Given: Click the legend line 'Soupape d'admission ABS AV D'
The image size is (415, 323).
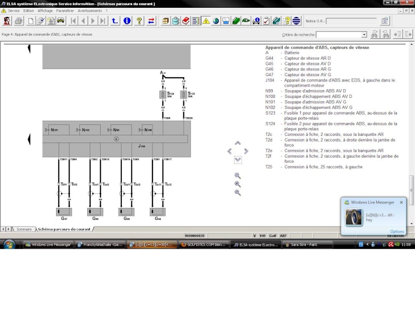Looking at the screenshot, I should 315,91.
